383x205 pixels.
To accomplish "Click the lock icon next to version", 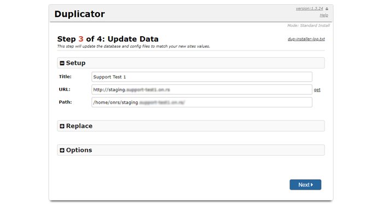I will coord(327,9).
